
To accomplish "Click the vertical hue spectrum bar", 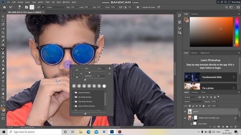I will pos(237,32).
